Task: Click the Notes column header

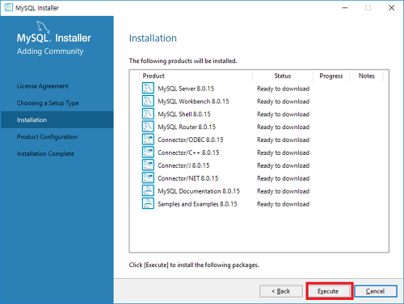Action: [367, 76]
